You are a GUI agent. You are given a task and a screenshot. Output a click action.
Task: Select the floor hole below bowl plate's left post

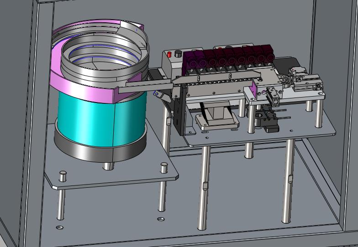(60, 227)
